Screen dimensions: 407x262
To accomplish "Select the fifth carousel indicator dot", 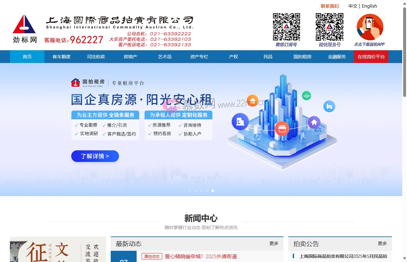I will coord(213,190).
